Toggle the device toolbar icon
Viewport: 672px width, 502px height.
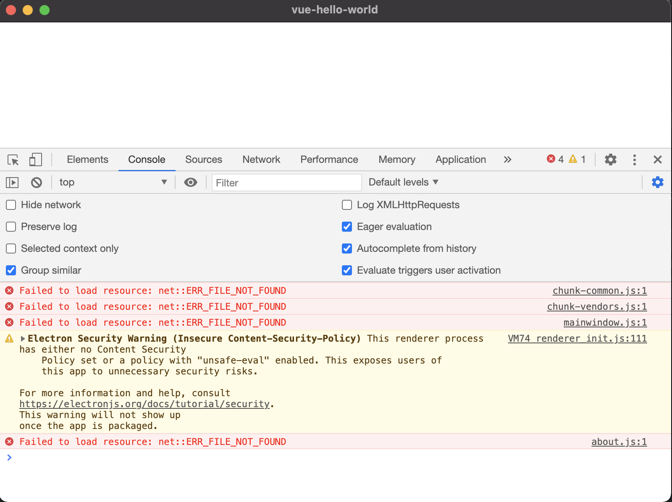(35, 159)
